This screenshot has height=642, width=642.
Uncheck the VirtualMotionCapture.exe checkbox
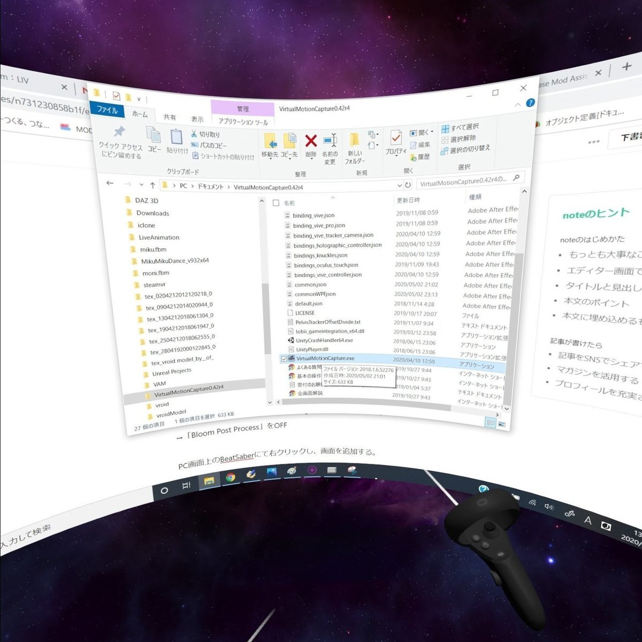284,359
